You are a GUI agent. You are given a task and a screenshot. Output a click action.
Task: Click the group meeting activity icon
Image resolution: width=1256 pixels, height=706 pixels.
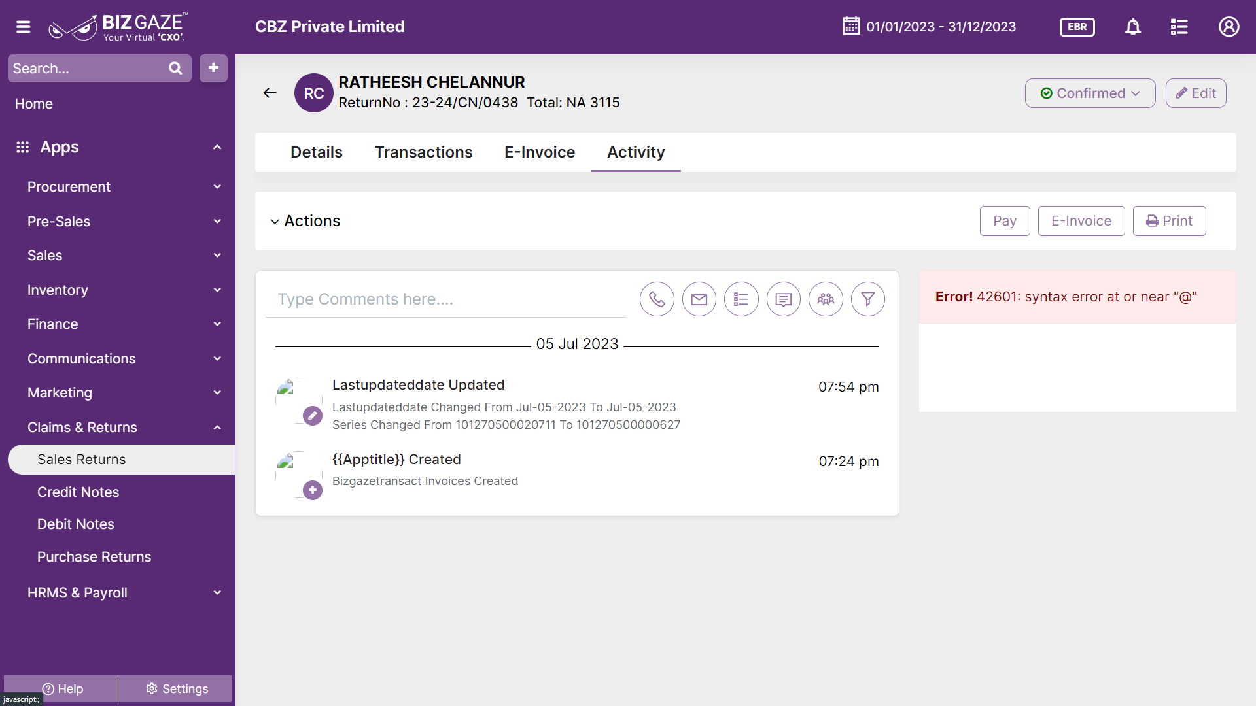pos(826,299)
